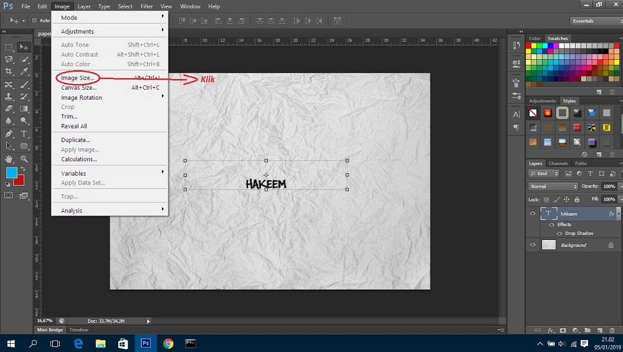Select the Pen tool
The image size is (623, 352).
pyautogui.click(x=9, y=133)
